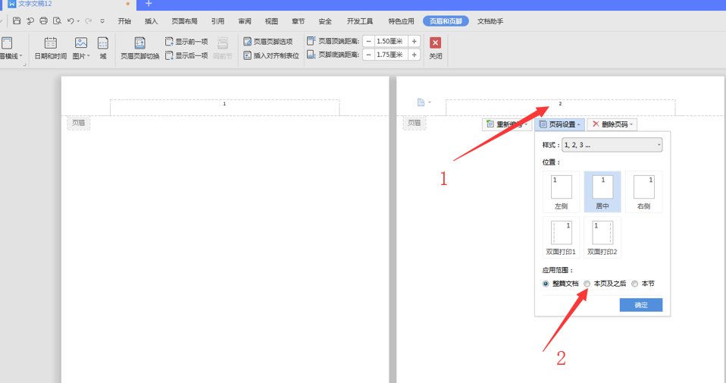Click the format painter icon in quick toolbar

pos(30,20)
